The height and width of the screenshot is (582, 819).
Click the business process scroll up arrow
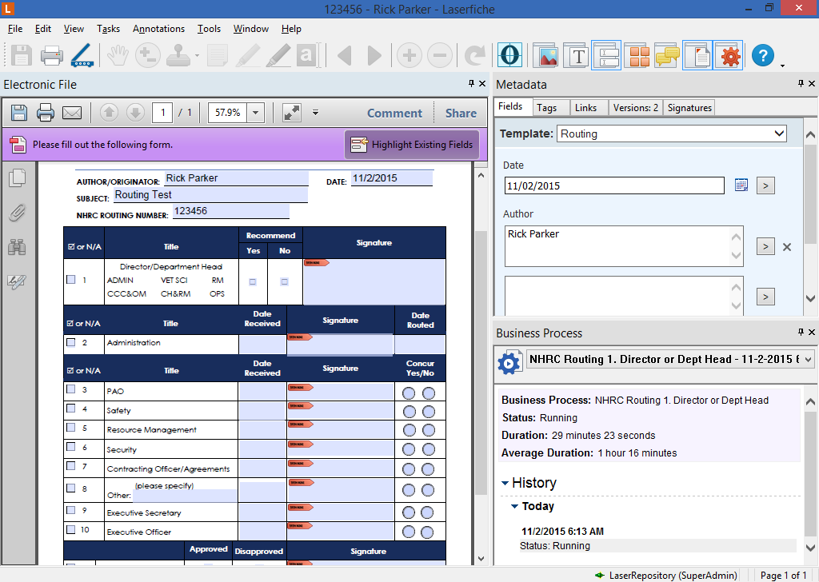810,401
